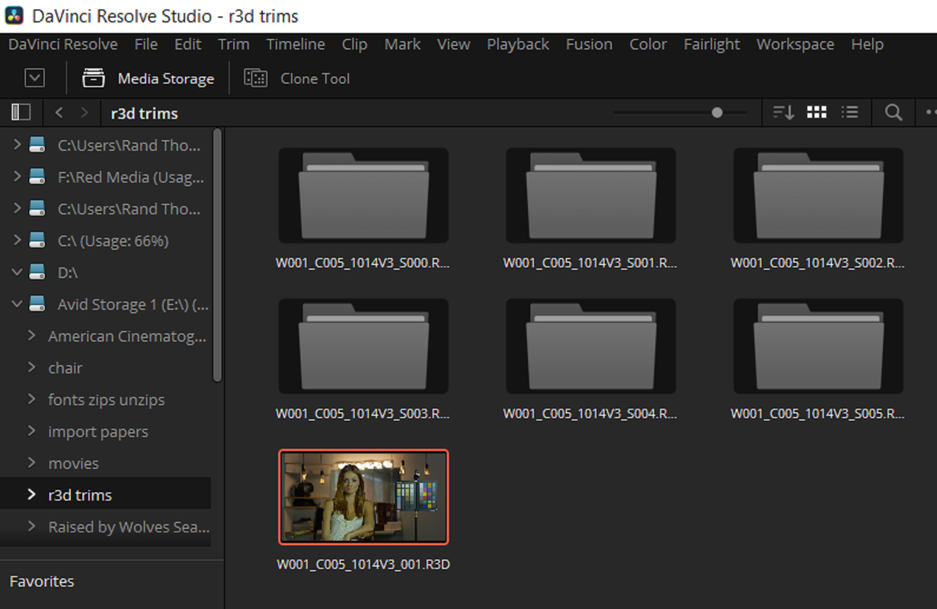Adjust the thumbnail size slider

click(x=717, y=113)
